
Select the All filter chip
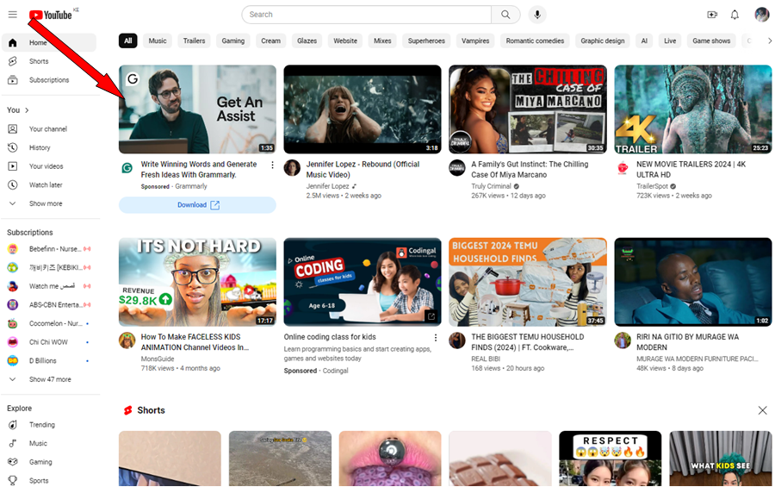tap(128, 41)
